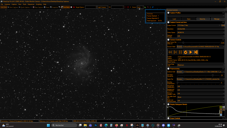Open Display Histogram Stretch hamburger menu
227x128 pixels.
[223, 104]
